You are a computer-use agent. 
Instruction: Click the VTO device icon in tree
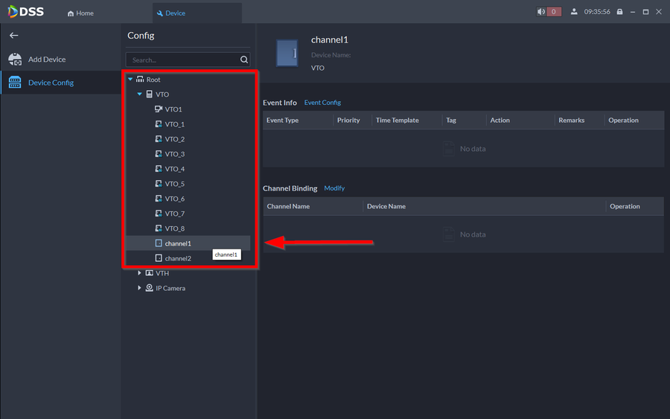(x=149, y=94)
